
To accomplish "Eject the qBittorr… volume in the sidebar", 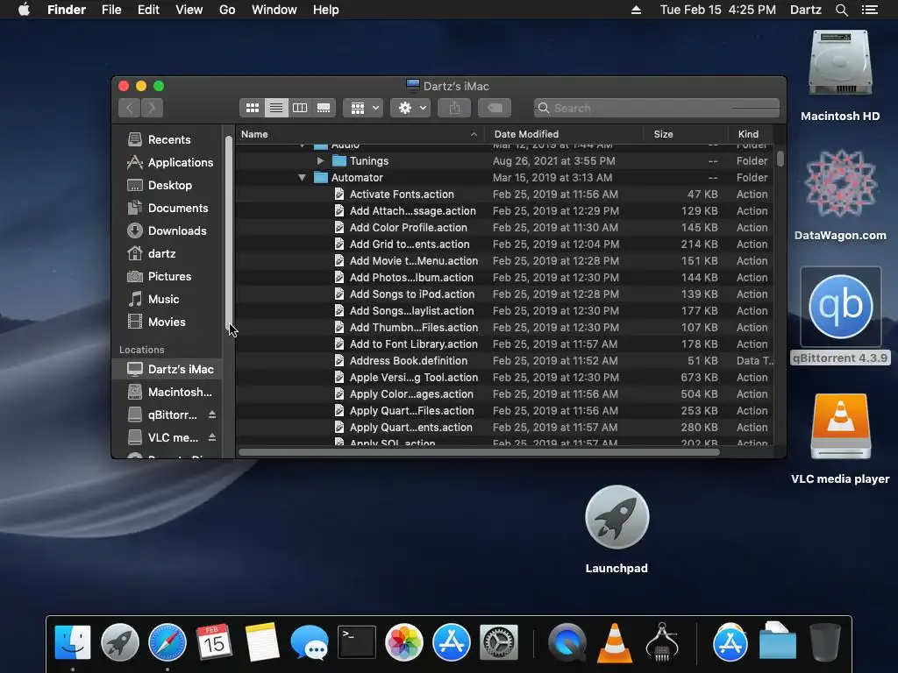I will coord(212,414).
